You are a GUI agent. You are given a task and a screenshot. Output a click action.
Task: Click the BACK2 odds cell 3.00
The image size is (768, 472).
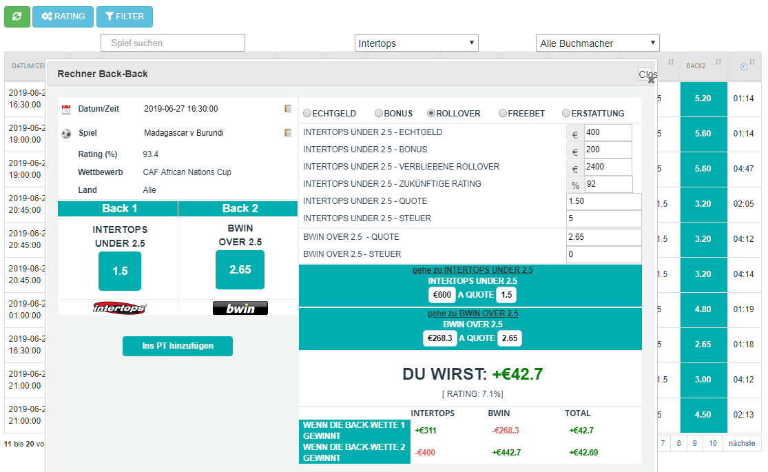click(703, 380)
